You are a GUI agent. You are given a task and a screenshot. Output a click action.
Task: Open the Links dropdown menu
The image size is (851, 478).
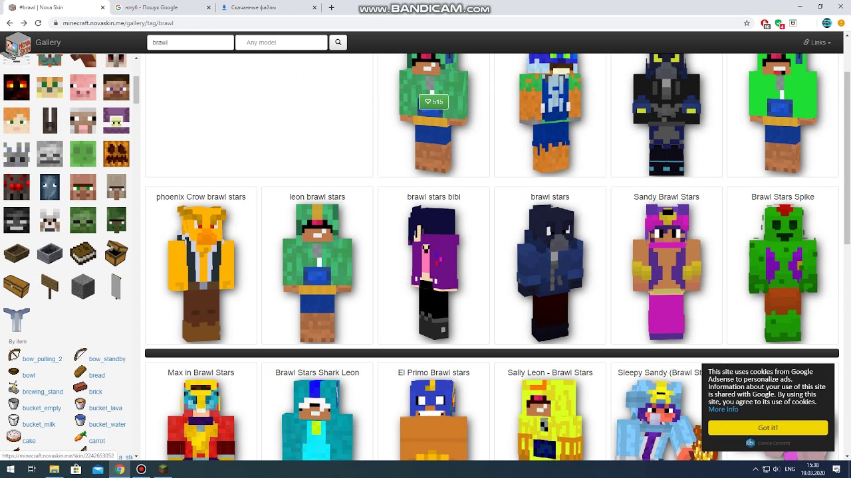pos(817,42)
